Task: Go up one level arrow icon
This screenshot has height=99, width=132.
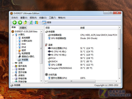Action: click(26, 22)
